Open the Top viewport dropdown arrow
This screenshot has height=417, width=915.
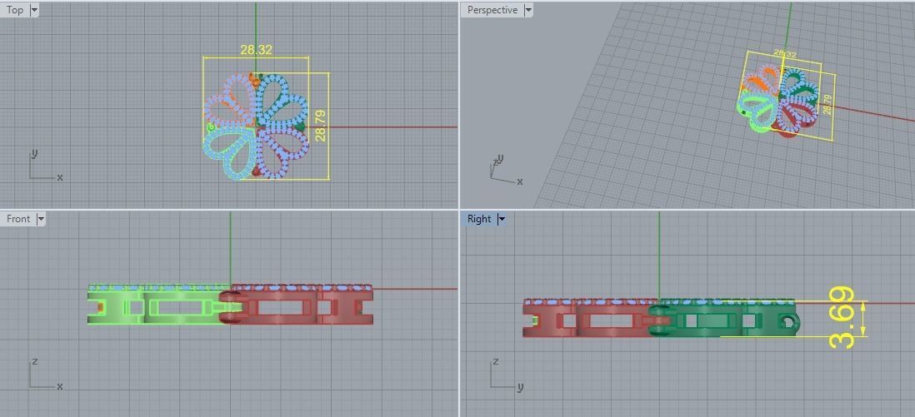(34, 10)
